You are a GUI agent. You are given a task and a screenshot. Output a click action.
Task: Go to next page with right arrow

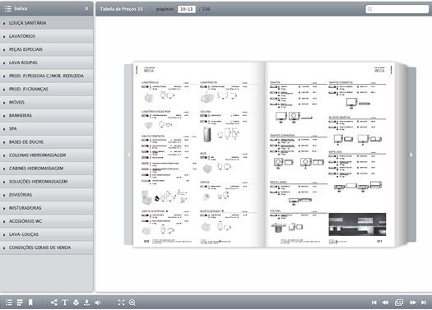(x=411, y=155)
